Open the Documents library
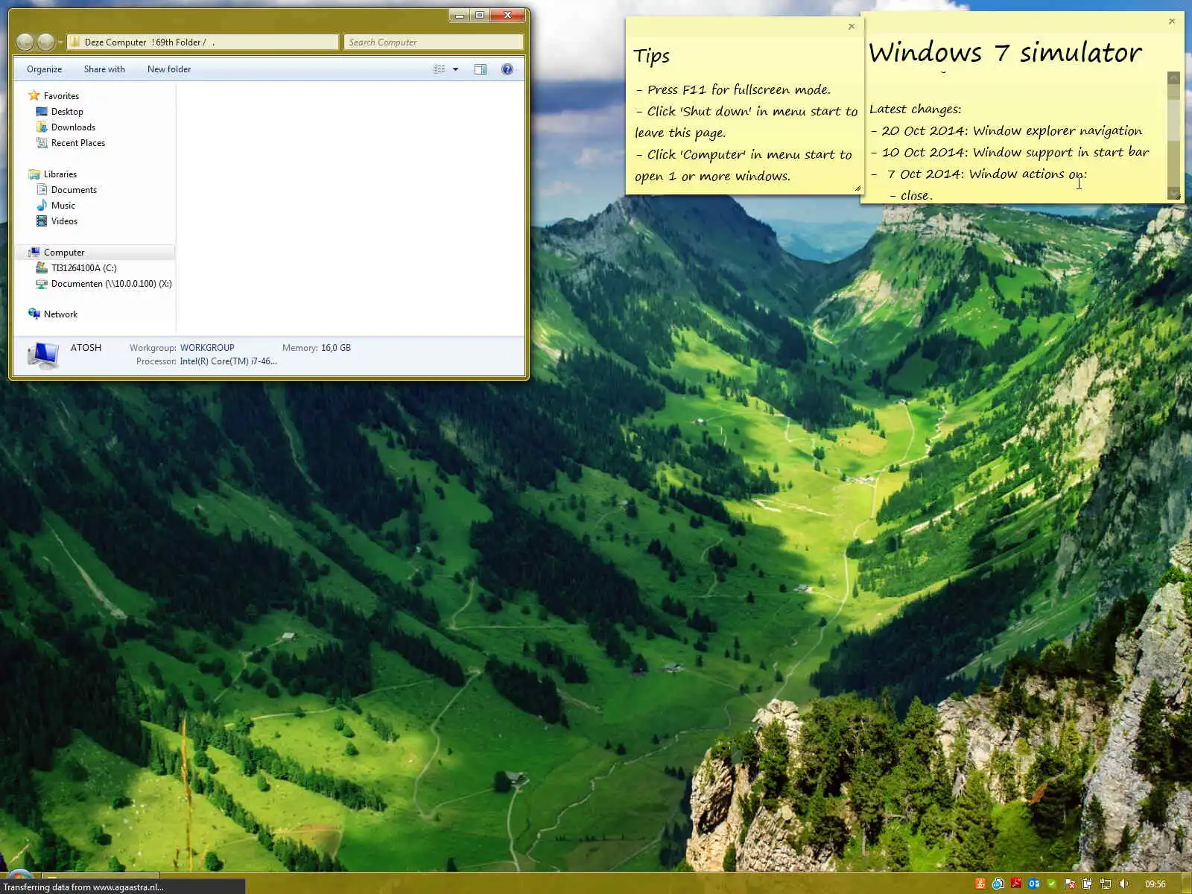Viewport: 1192px width, 894px height. click(x=74, y=190)
